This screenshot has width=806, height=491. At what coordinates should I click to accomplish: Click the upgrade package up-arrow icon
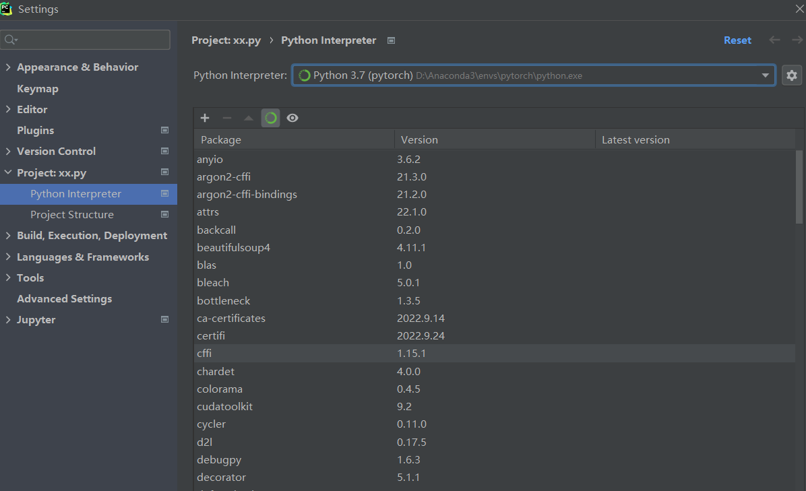click(x=249, y=118)
